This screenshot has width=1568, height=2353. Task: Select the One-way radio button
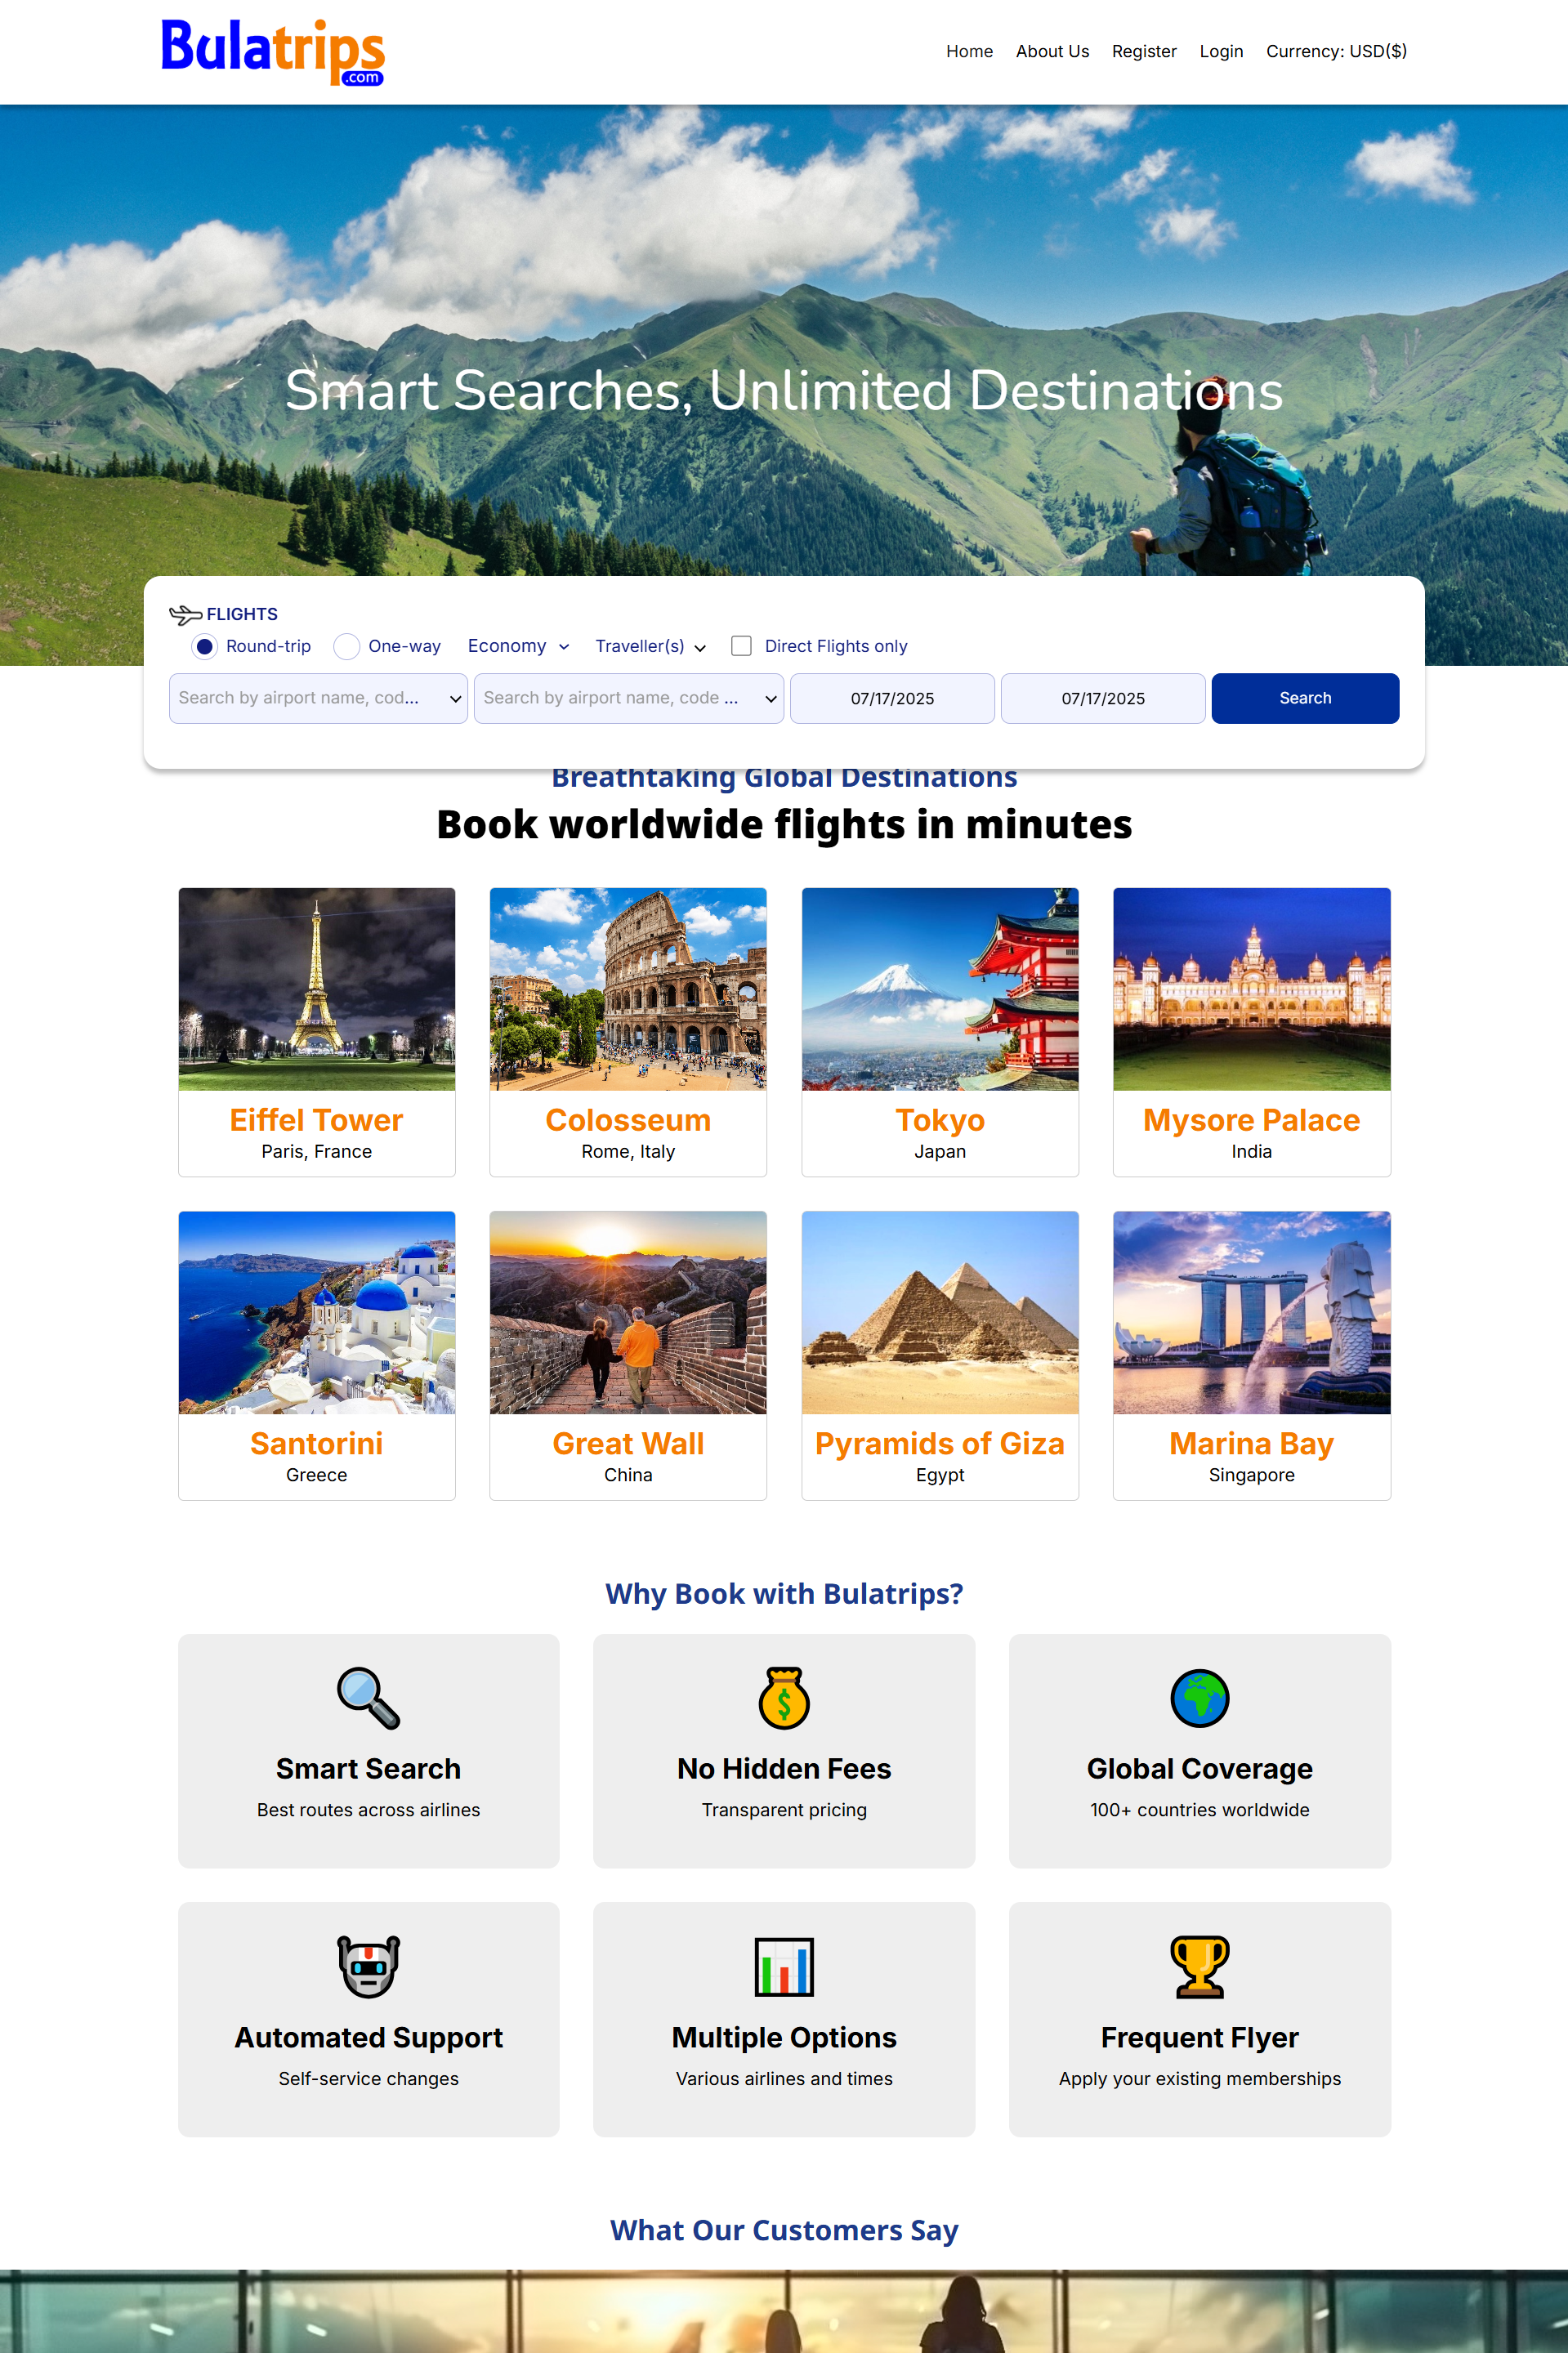346,646
